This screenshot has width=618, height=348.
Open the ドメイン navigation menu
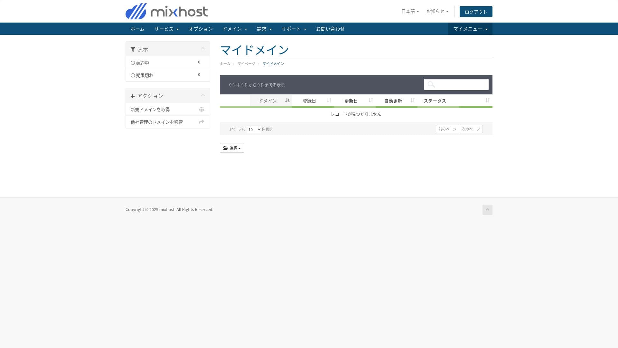235,29
